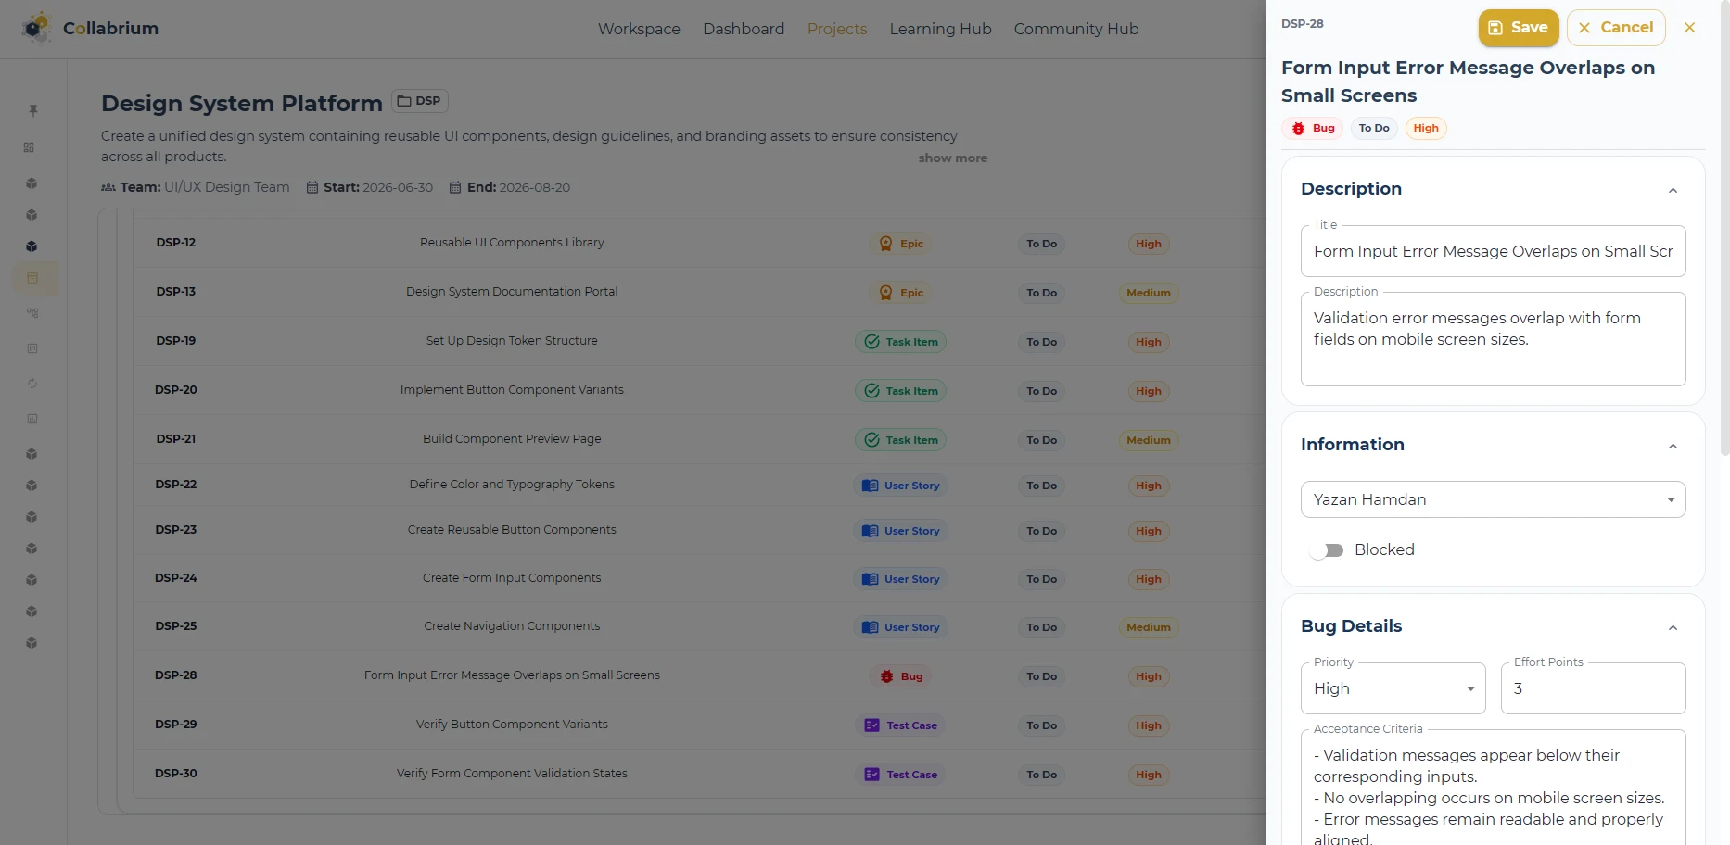Go to the Dashboard nav item
Viewport: 1730px width, 845px height.
click(744, 29)
